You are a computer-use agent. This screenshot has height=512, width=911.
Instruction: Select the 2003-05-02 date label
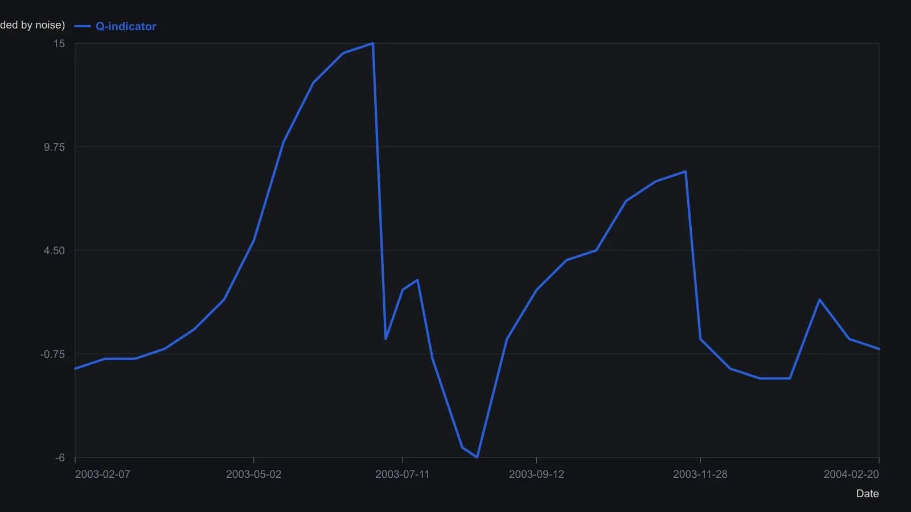(x=253, y=474)
